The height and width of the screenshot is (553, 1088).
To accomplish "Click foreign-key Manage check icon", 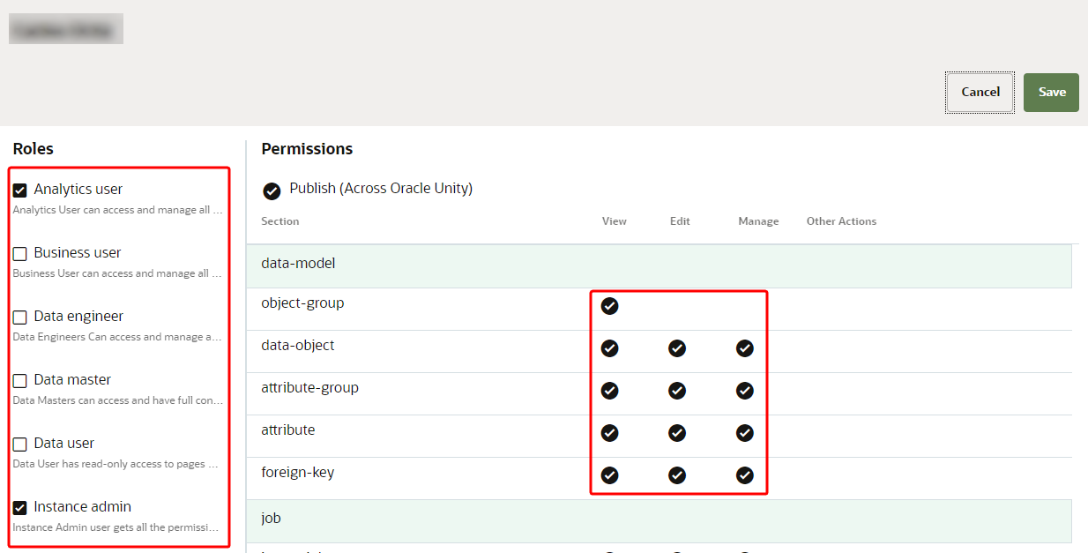I will tap(745, 475).
